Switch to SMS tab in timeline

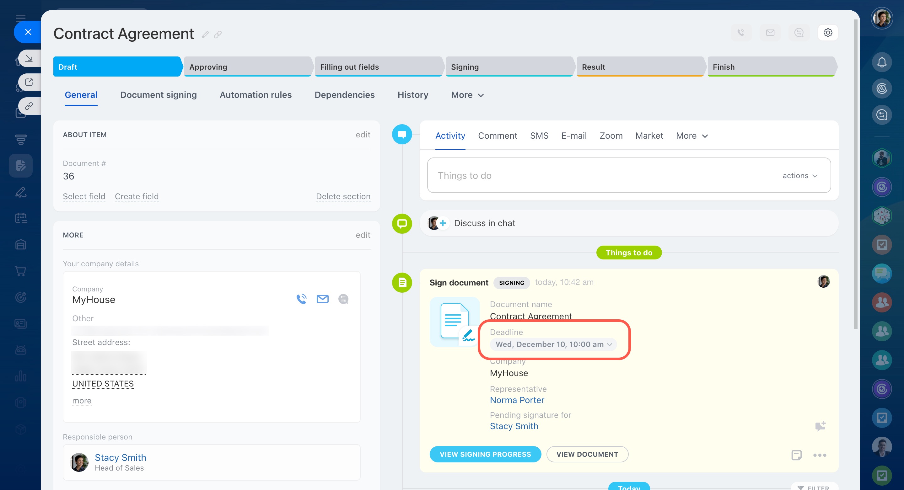click(x=539, y=136)
